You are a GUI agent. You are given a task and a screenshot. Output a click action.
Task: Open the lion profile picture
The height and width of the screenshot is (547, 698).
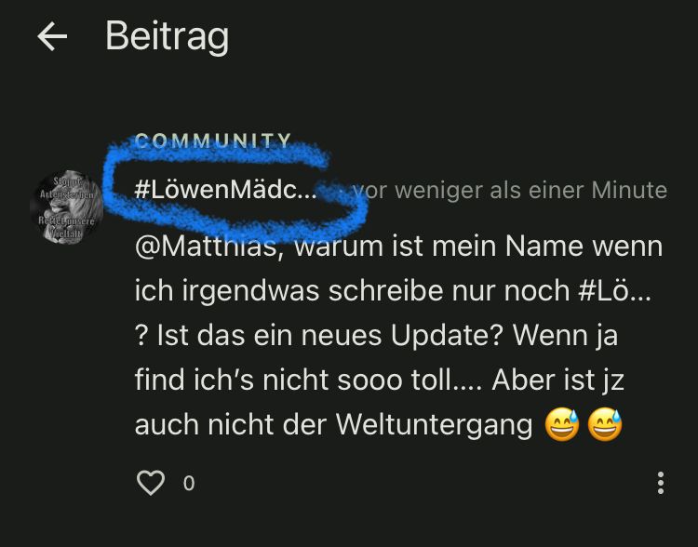(x=67, y=207)
